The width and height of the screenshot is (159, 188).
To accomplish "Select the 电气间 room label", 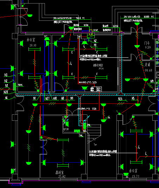I will point(66,130).
